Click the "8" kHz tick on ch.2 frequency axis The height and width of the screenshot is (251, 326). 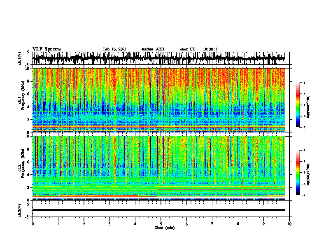[29, 149]
